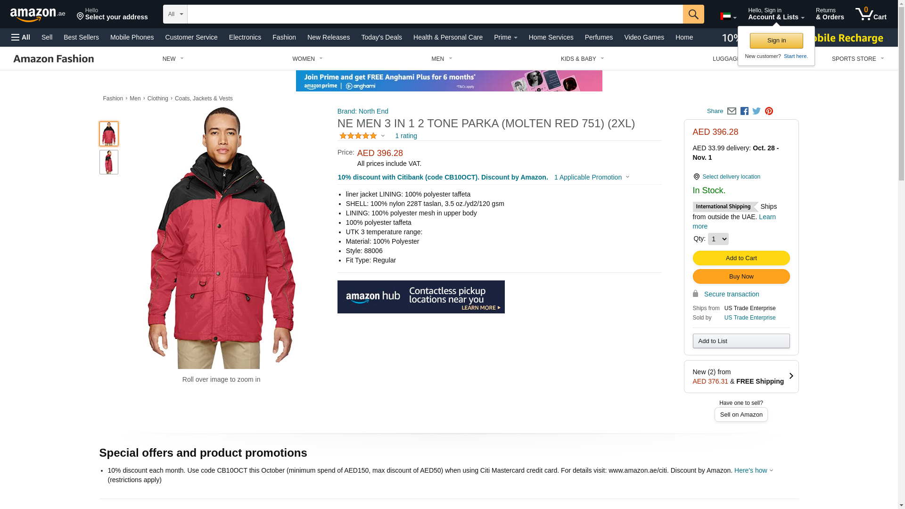
Task: Open the All hamburger menu
Action: coord(21,37)
